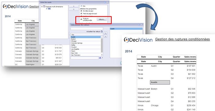Click the table icon of Ruptures multi dimensions

pos(44,6)
